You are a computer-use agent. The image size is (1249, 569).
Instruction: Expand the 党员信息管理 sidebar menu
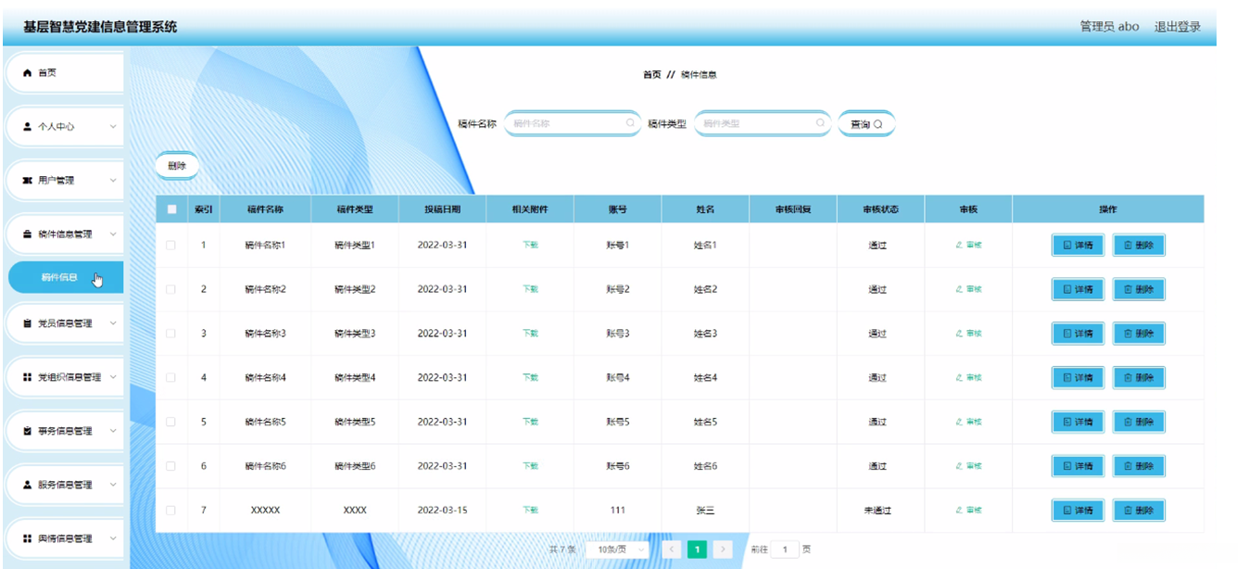click(65, 323)
